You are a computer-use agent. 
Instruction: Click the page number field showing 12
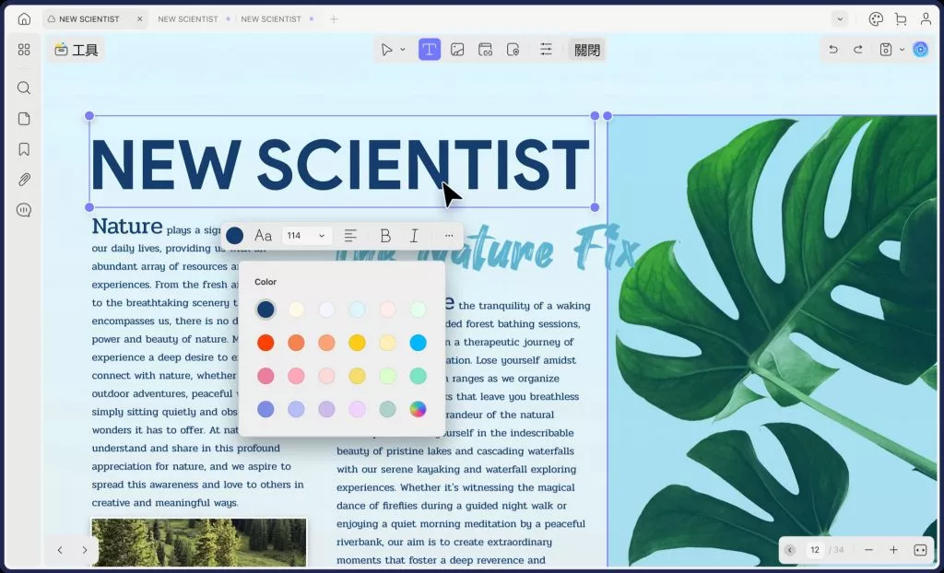[x=815, y=550]
